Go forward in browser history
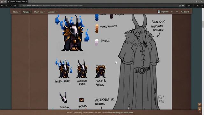The image size is (204, 115). [6, 6]
